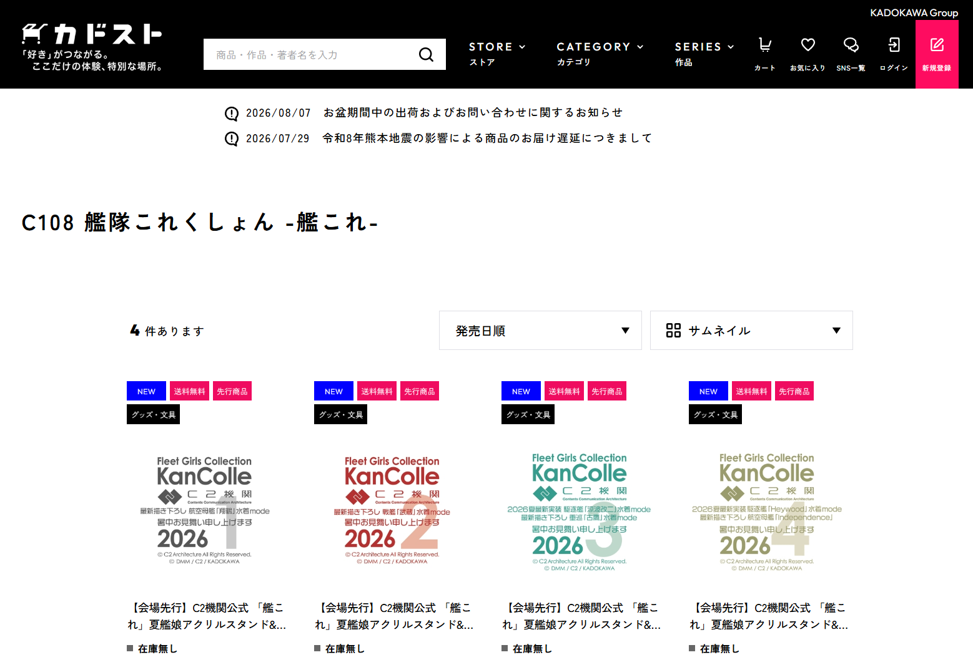Click 先行商品 badge on teal KanColle product

[607, 391]
